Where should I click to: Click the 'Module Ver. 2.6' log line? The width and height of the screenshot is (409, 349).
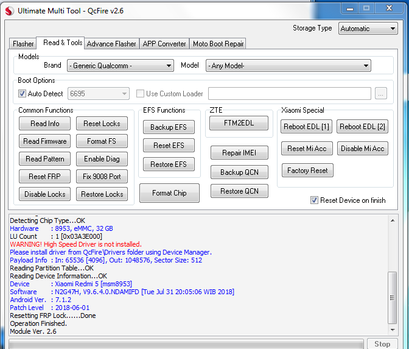tap(33, 331)
